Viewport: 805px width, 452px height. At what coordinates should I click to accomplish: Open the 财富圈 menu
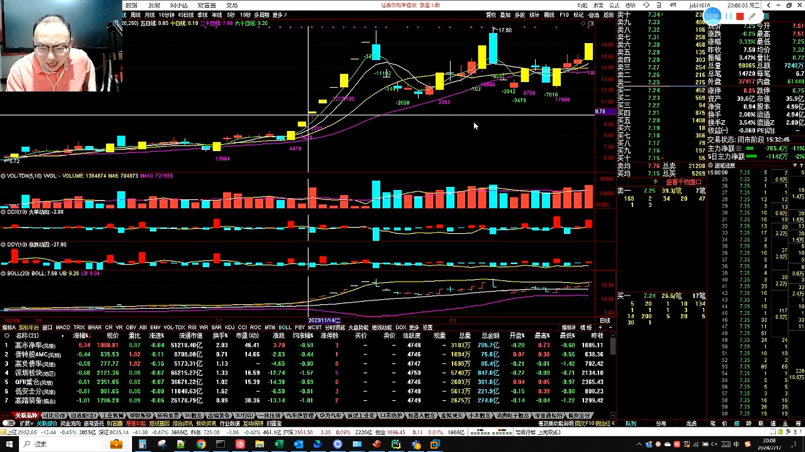[207, 5]
